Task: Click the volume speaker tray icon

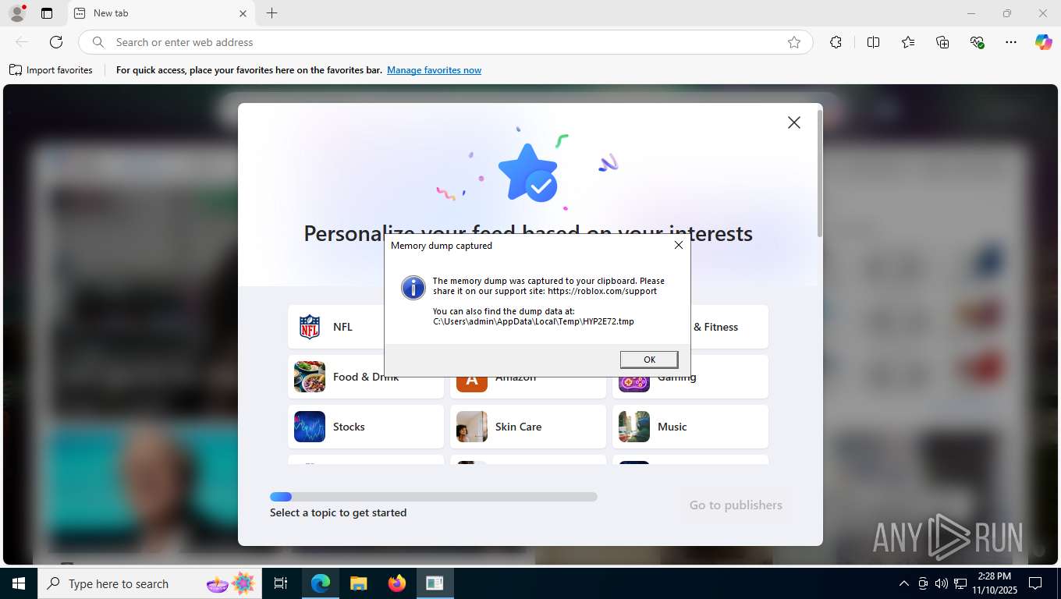Action: tap(941, 583)
